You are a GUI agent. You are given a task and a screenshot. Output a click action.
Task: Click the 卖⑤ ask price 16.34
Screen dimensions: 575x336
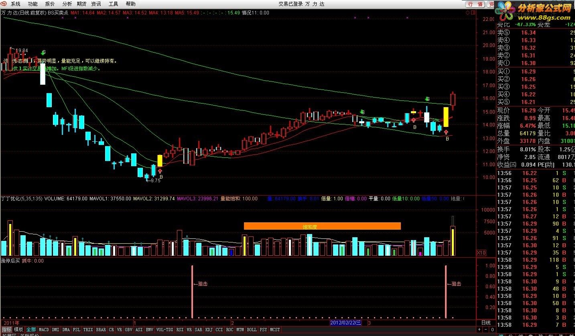(528, 33)
